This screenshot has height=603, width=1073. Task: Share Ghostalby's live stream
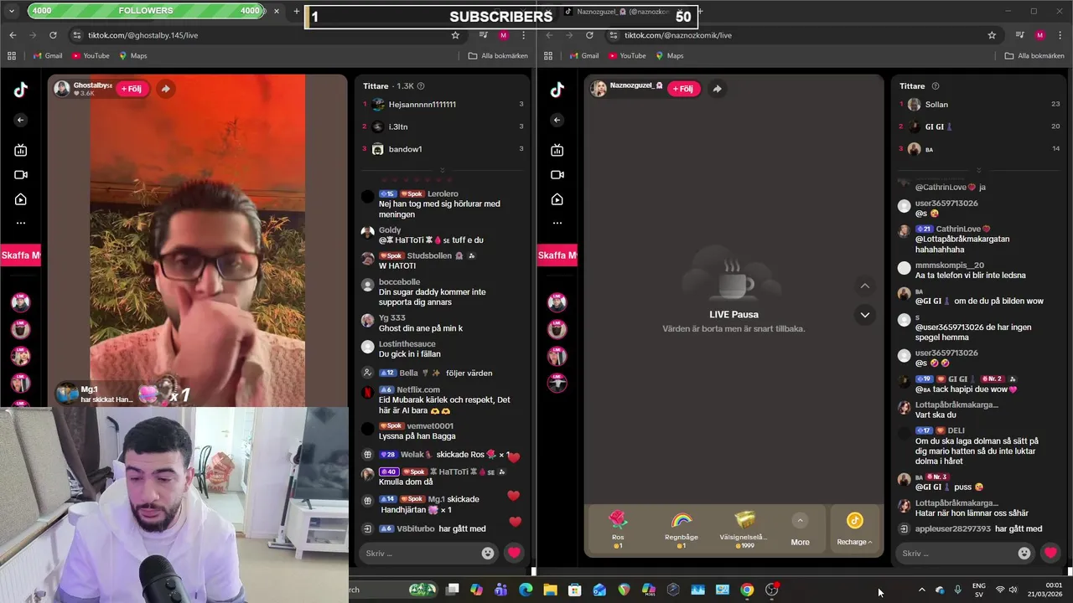[x=166, y=89]
